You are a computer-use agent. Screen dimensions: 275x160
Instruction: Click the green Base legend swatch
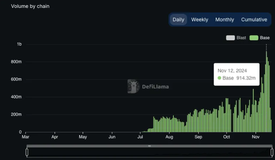click(254, 38)
